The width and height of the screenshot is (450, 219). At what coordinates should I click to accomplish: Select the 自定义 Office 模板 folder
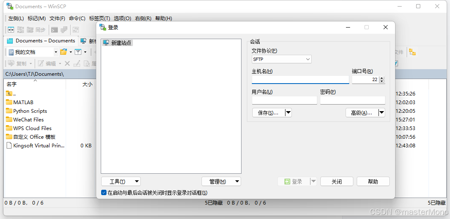click(31, 137)
